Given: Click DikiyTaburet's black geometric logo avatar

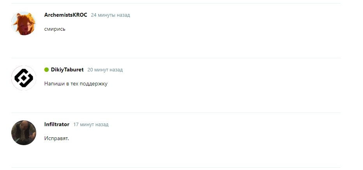Looking at the screenshot, I should coord(24,78).
